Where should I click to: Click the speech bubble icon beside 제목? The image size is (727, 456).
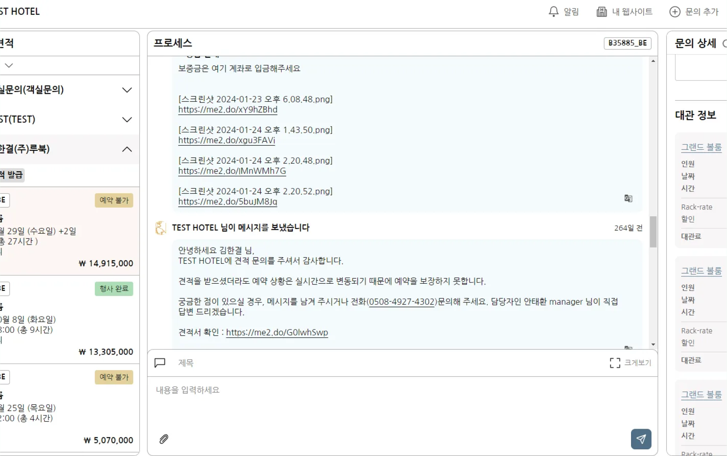tap(160, 363)
